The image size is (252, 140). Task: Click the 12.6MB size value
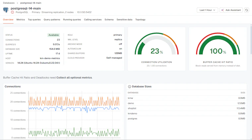click(x=241, y=103)
